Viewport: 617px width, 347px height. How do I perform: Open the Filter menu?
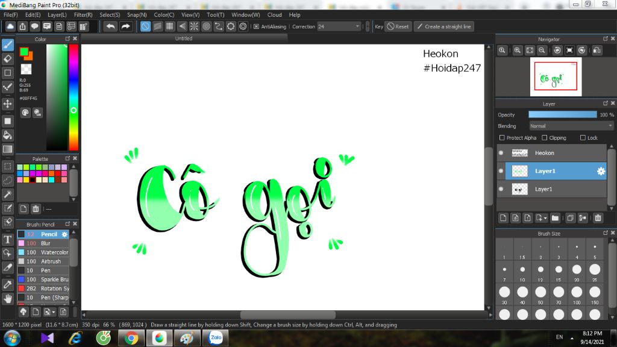[x=83, y=15]
